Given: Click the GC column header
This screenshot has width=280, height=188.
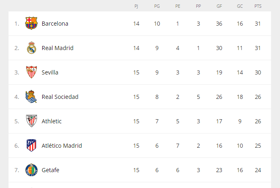Looking at the screenshot, I should (240, 6).
